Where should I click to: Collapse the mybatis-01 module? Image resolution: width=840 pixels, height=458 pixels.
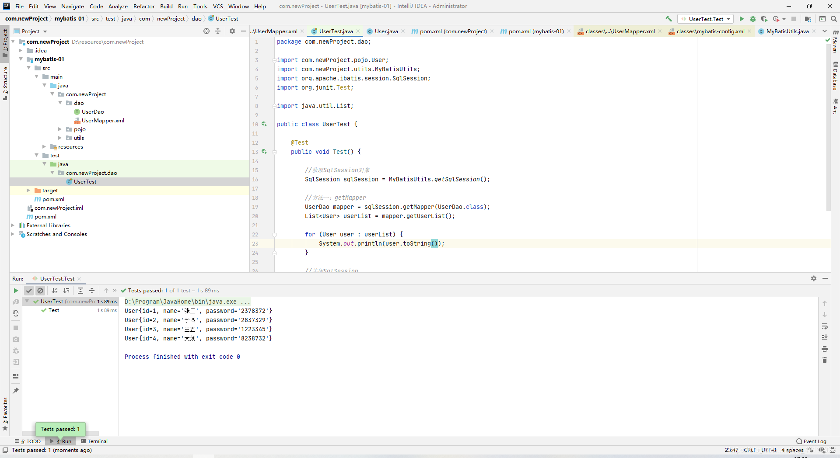click(21, 59)
